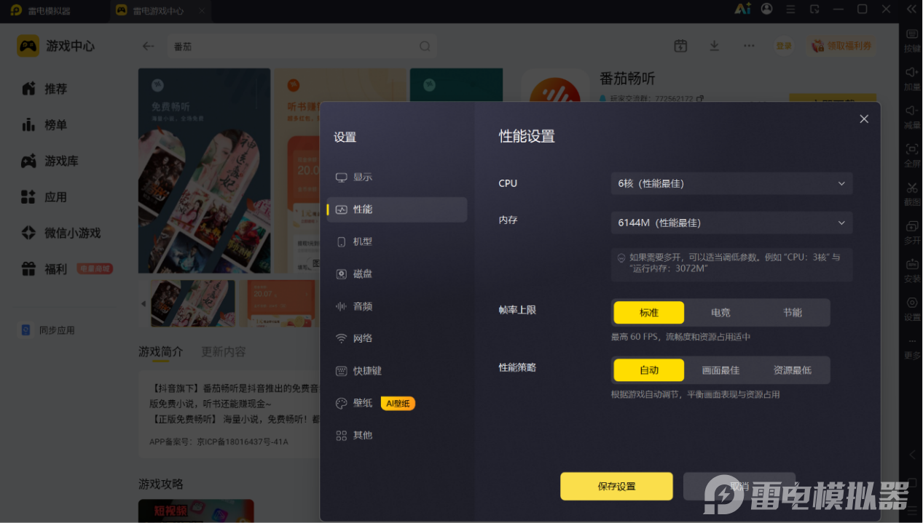
Task: Click 同步应用 sync apps
Action: (x=47, y=330)
